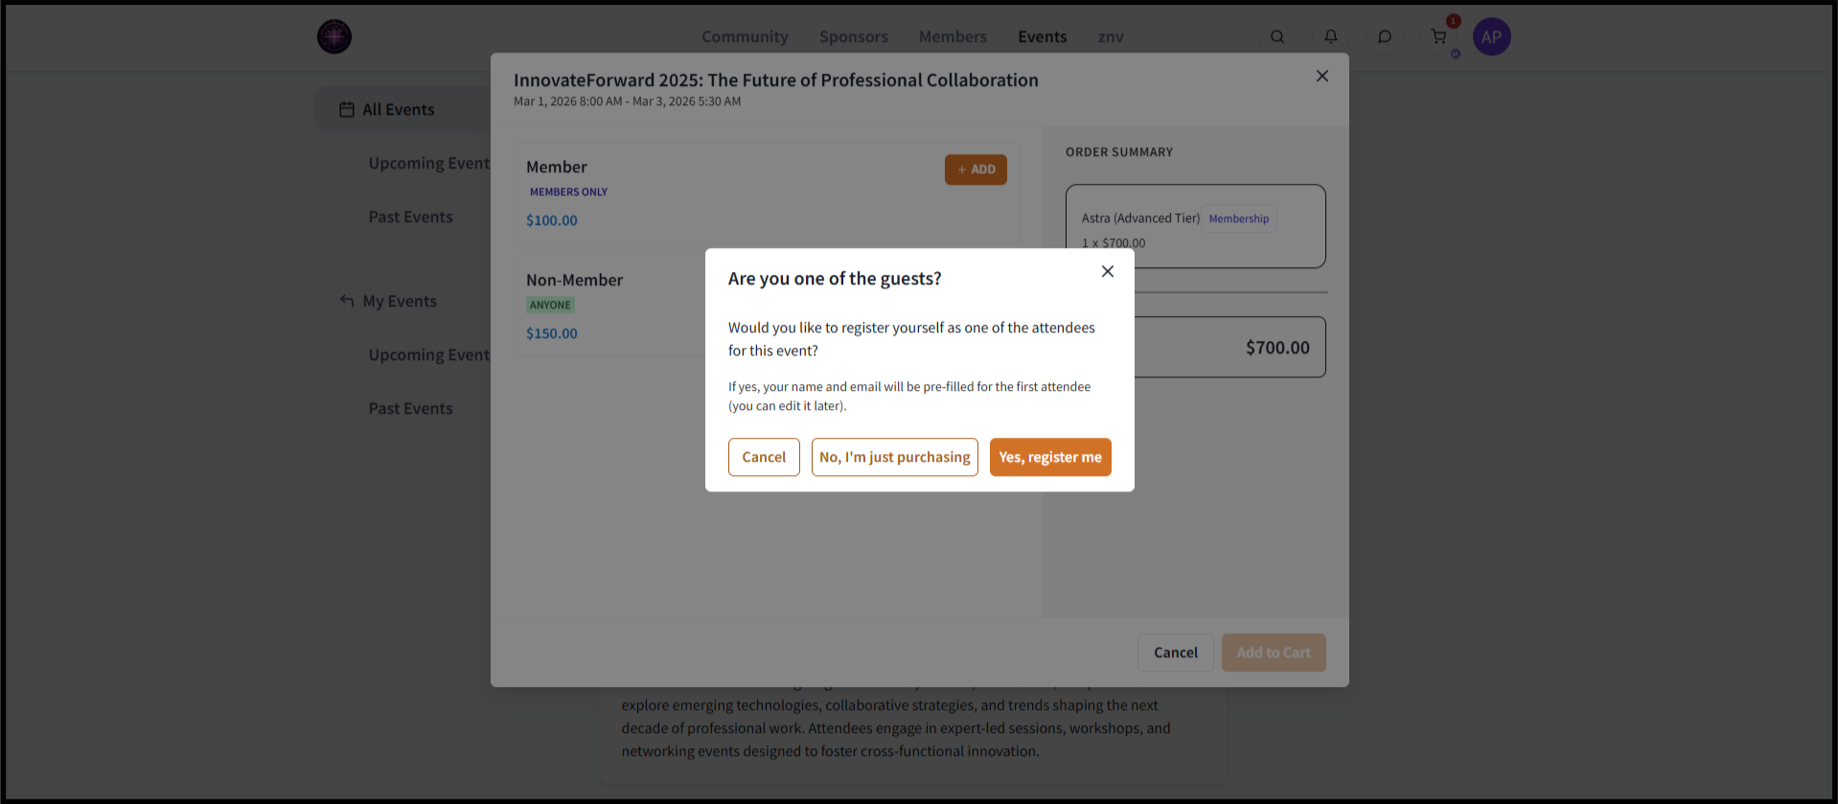Open the shopping cart icon
Viewport: 1838px width, 804px height.
(x=1438, y=36)
